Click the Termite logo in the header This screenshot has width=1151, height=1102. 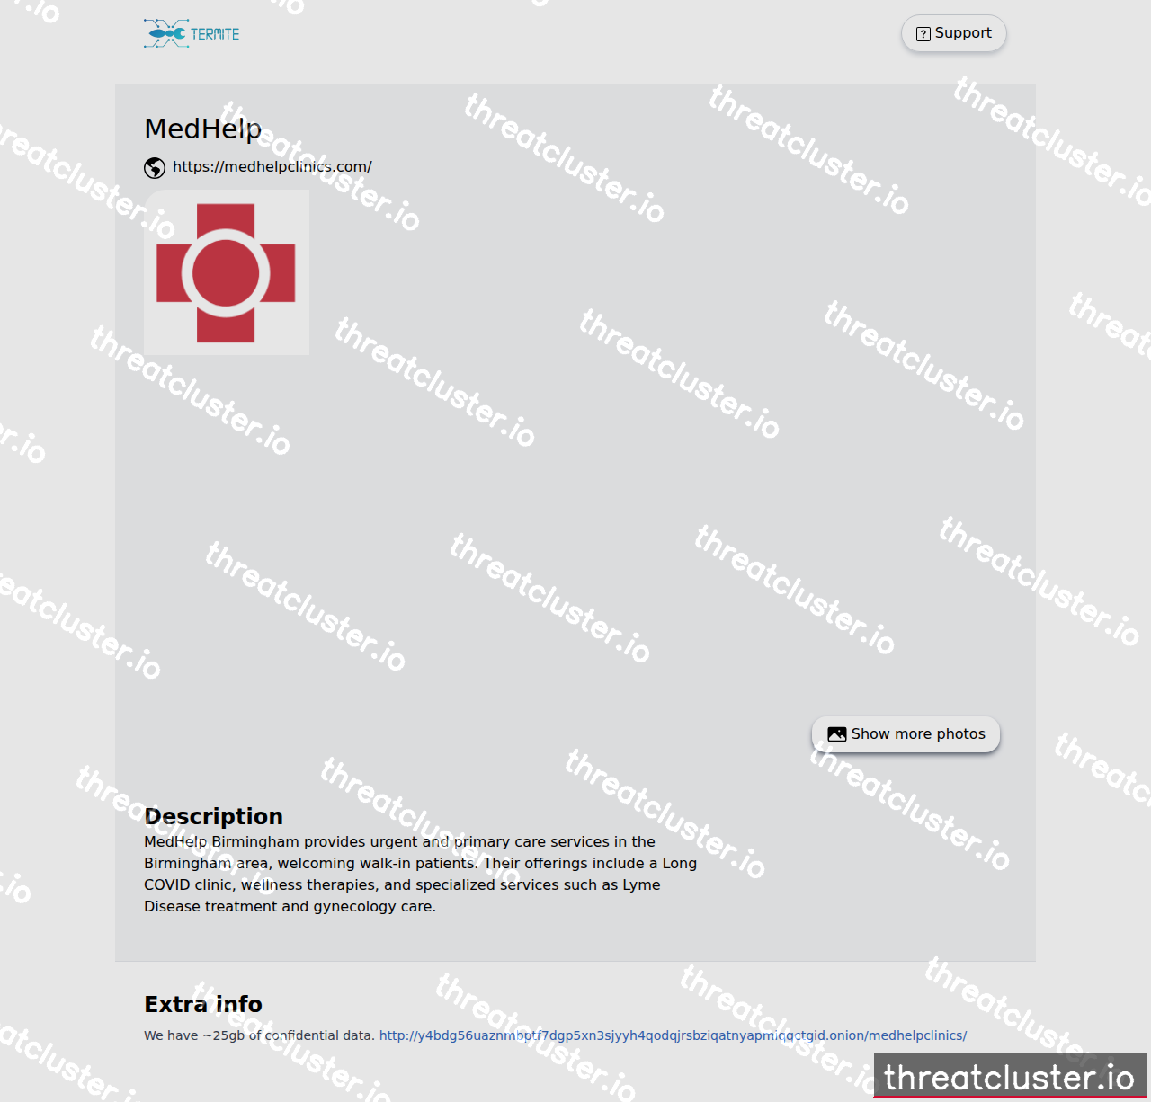click(192, 34)
